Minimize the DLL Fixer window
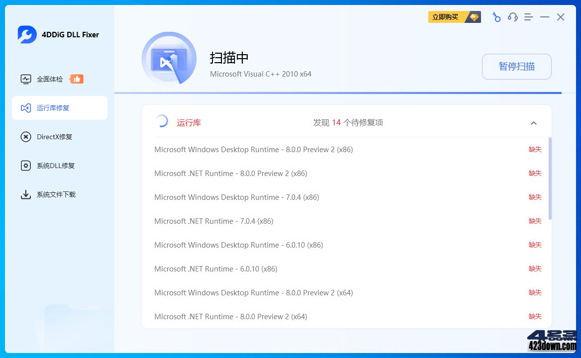The image size is (581, 358). 545,17
